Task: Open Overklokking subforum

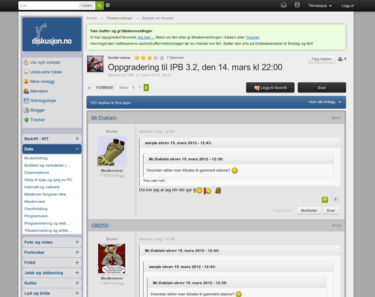Action: click(x=36, y=209)
